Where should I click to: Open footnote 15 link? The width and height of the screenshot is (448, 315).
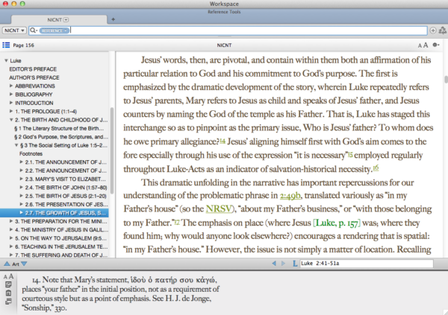(x=350, y=154)
